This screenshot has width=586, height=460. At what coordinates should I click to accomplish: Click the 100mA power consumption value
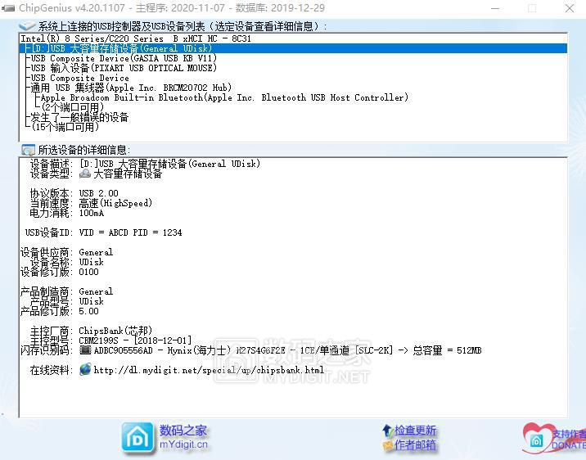92,213
